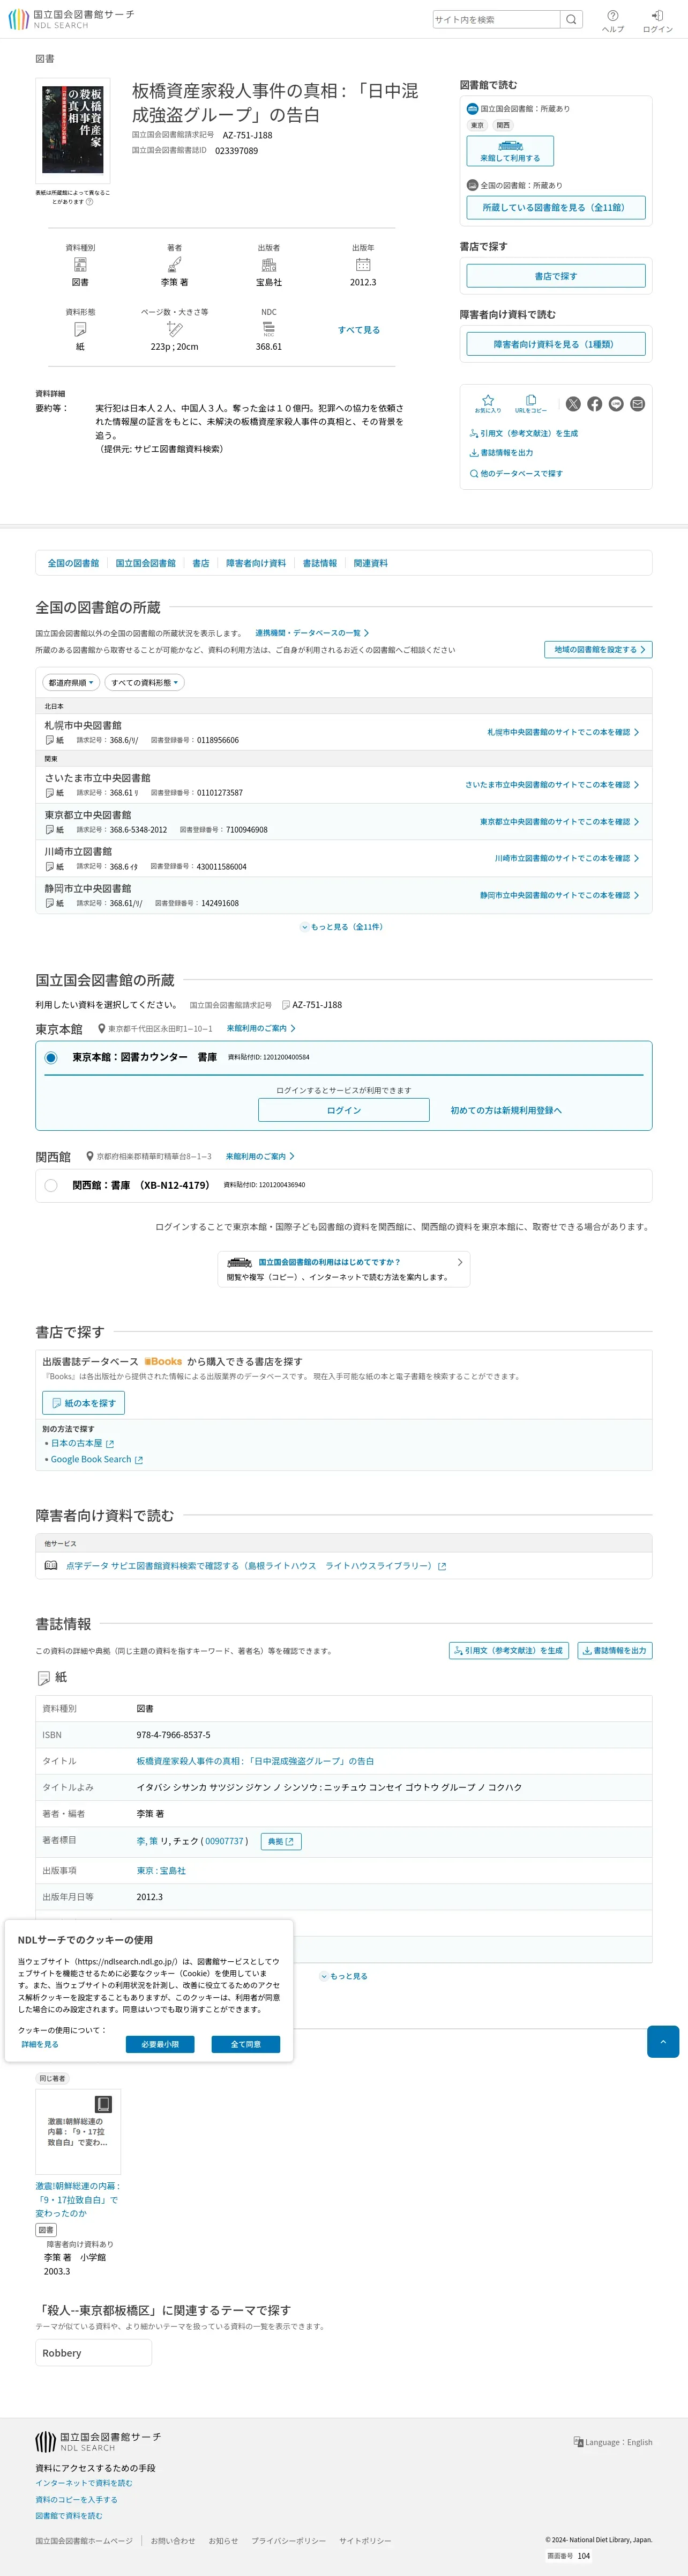Open 東京本館 来館利用のご案内 link
688x2576 pixels.
point(260,1028)
